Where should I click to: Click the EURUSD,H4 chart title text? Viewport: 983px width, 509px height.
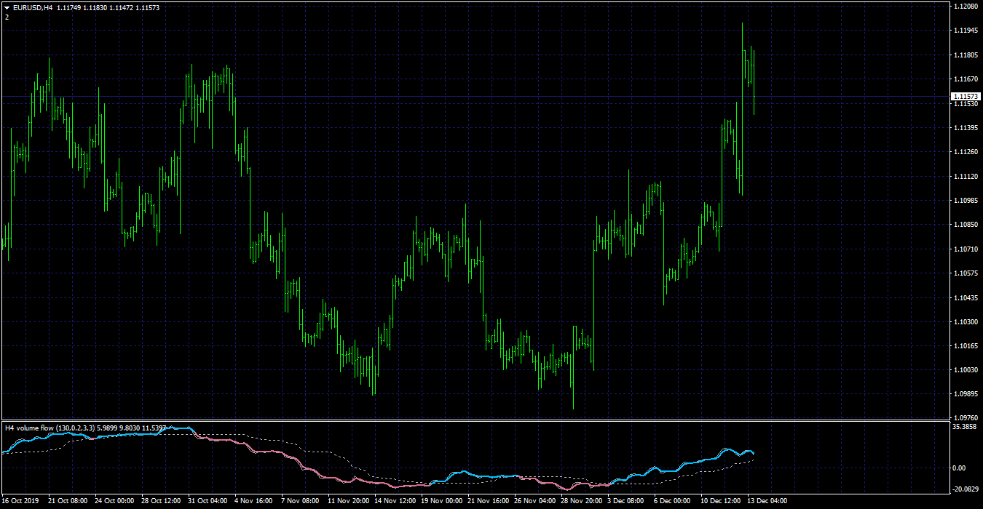(33, 7)
